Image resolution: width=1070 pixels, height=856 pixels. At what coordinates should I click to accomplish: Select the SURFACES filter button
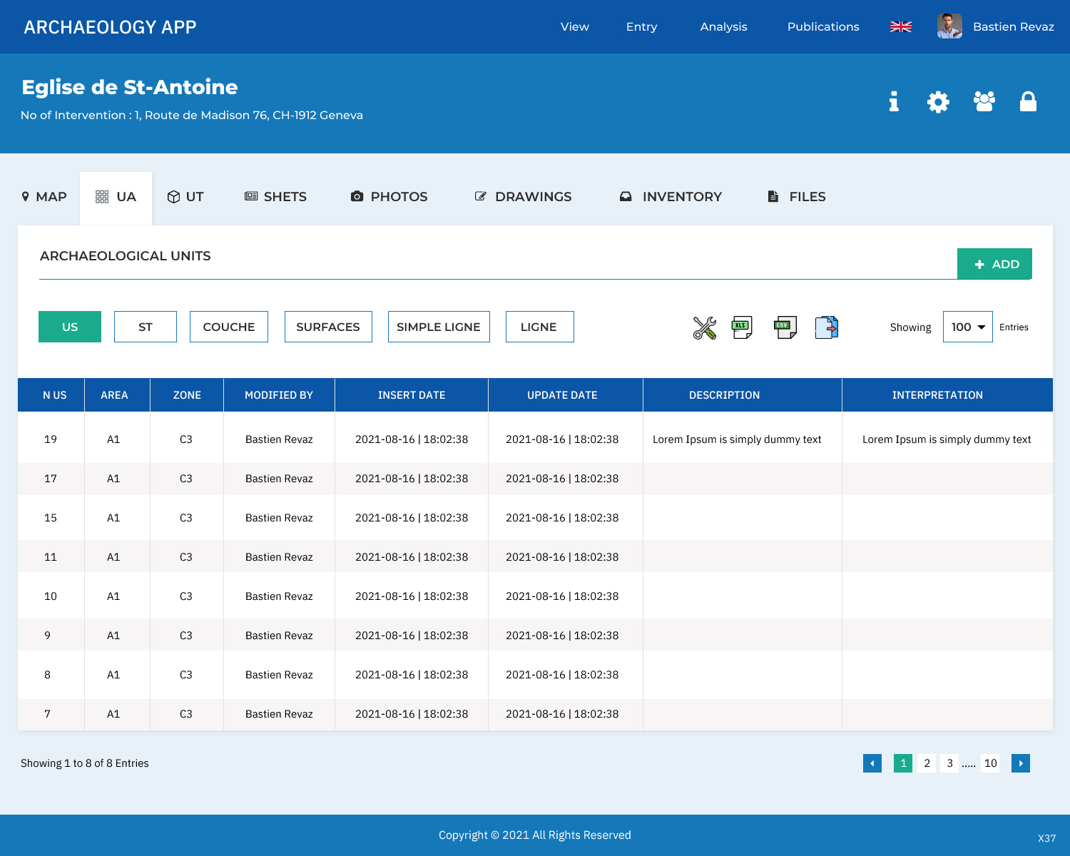coord(328,327)
